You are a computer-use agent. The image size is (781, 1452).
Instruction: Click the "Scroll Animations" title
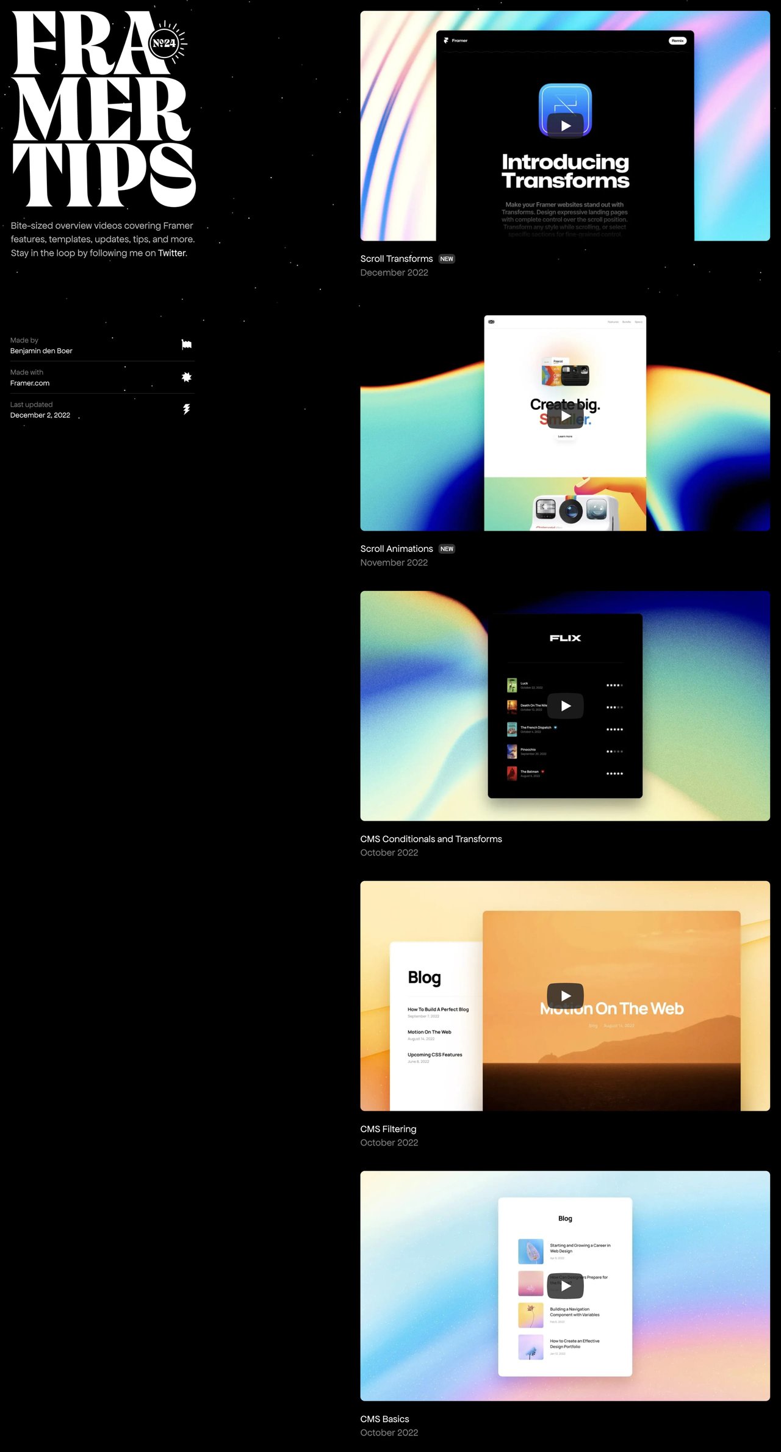click(x=397, y=549)
